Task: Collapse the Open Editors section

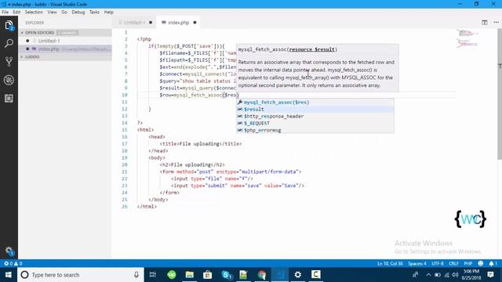Action: point(39,33)
